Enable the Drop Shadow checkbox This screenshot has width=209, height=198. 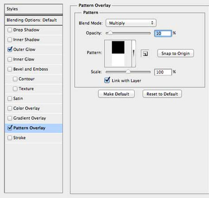point(10,30)
